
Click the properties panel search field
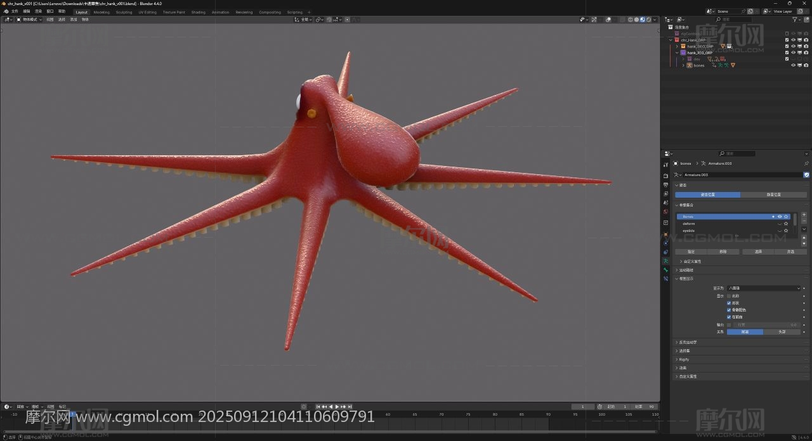coord(737,153)
